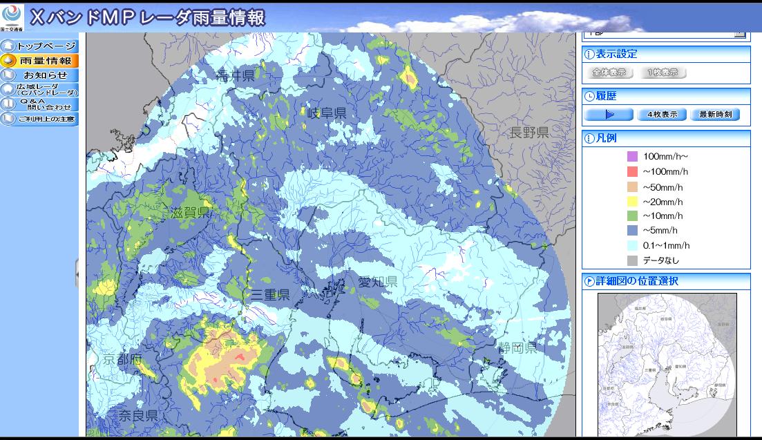
Task: Click the XバンドMPレーダ雨量情報 title
Action: pos(148,17)
